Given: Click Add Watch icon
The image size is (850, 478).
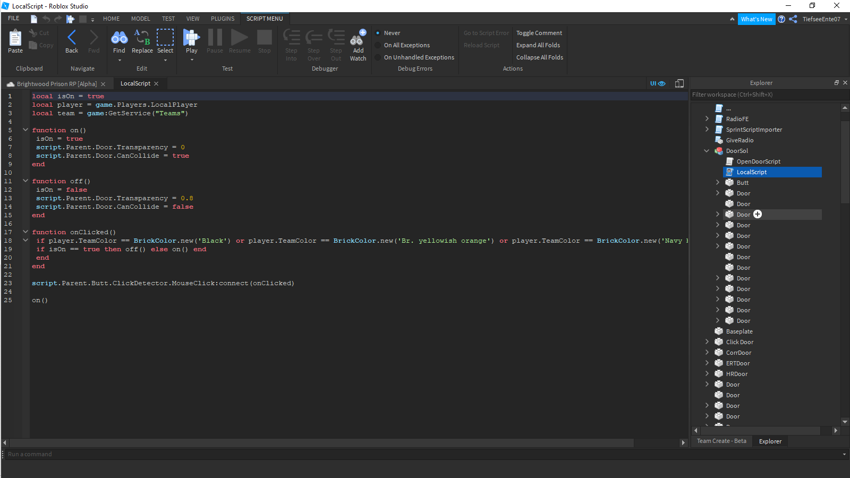Looking at the screenshot, I should (358, 37).
